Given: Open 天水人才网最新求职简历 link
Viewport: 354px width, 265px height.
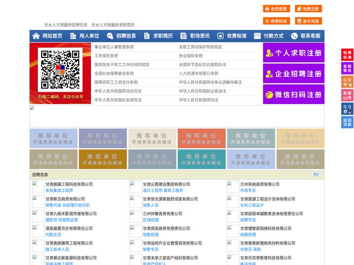Looking at the screenshot, I should tap(113, 25).
